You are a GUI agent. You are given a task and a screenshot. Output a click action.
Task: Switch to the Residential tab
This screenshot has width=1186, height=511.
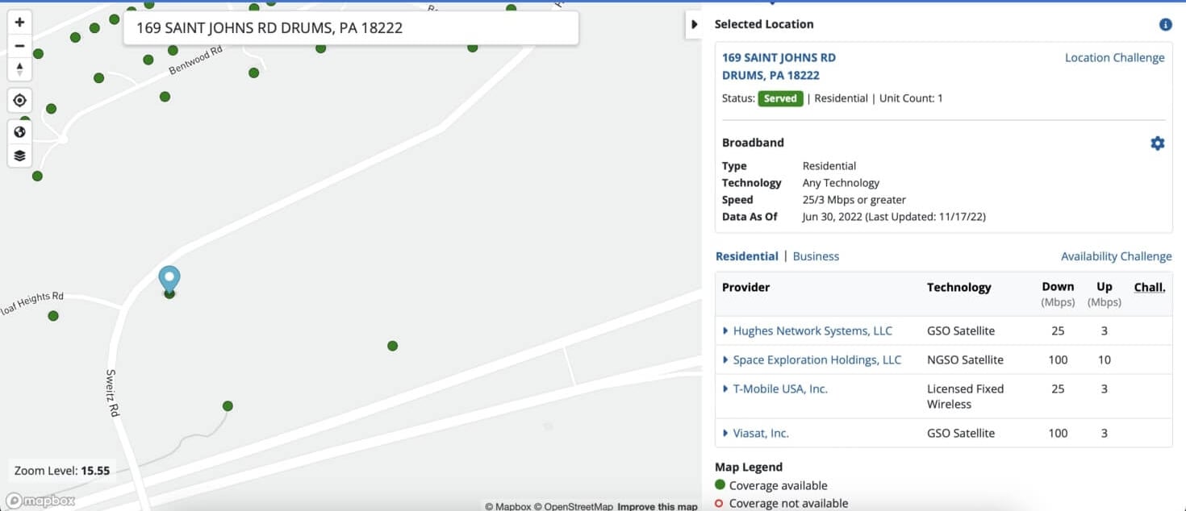[746, 256]
